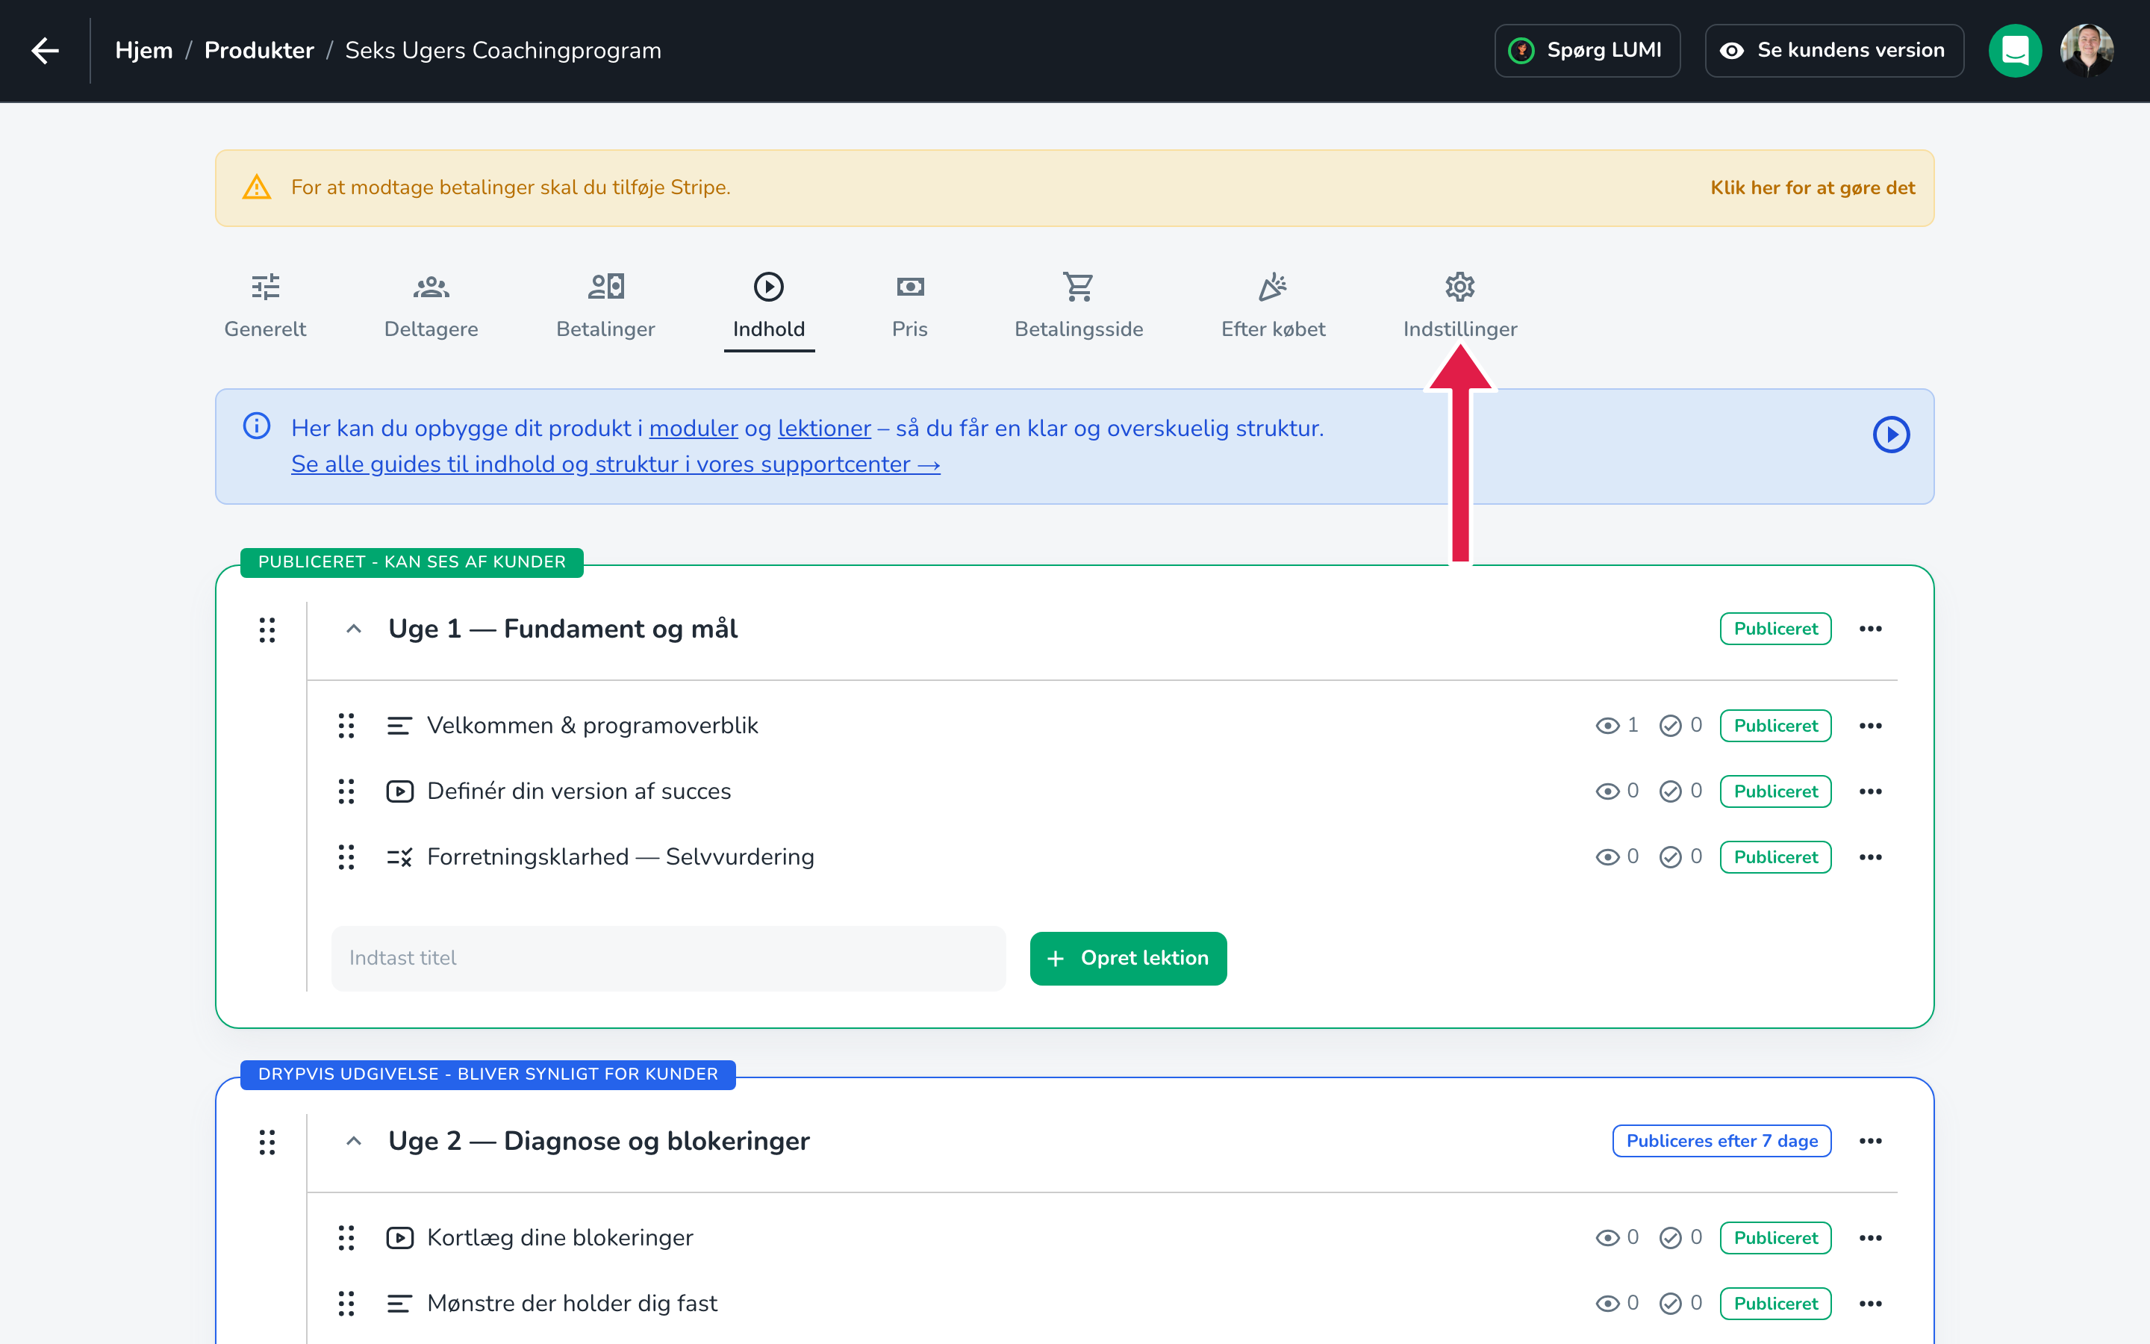
Task: Open more options for Uge 1 module
Action: click(x=1870, y=629)
